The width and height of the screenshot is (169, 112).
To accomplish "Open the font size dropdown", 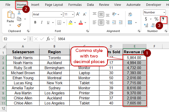I will click(72, 14).
